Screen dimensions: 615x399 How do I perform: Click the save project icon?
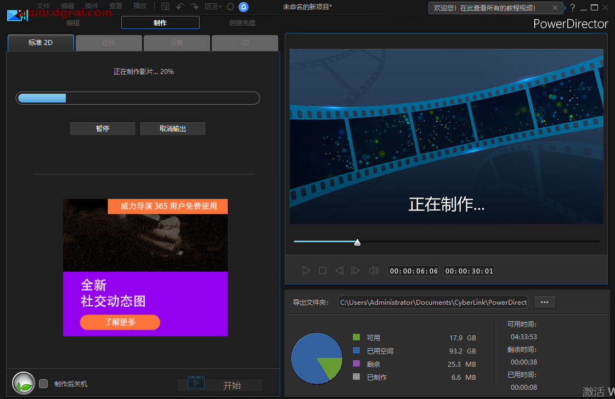tap(165, 6)
